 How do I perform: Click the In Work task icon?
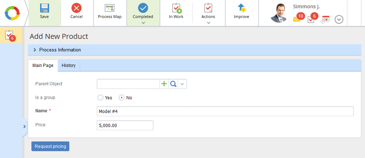(x=176, y=9)
